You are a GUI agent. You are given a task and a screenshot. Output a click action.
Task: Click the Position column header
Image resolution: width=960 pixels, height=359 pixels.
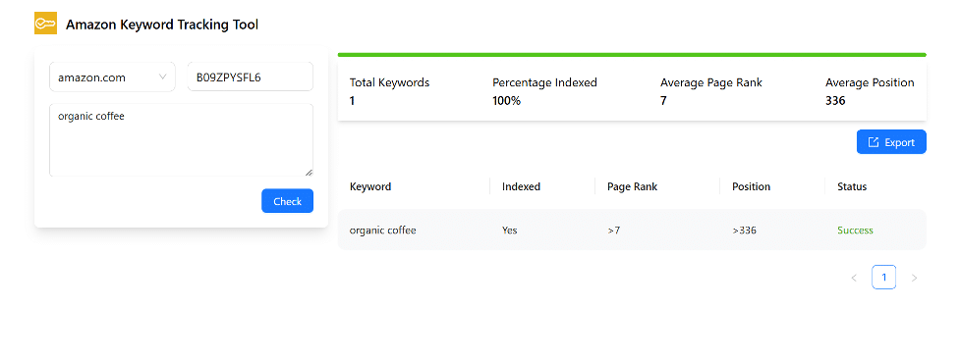coord(752,186)
